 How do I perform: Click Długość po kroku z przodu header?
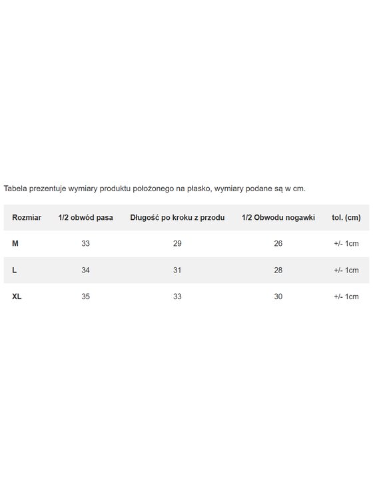(x=177, y=217)
